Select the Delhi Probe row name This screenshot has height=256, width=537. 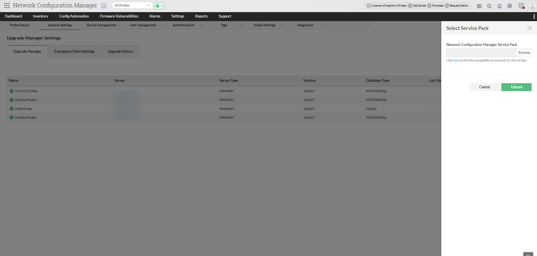click(23, 109)
